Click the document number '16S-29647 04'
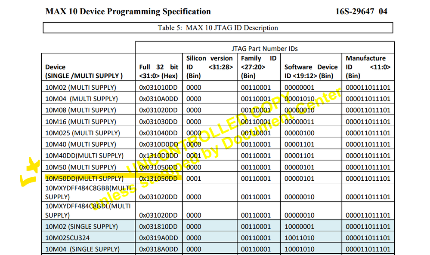Image resolution: width=430 pixels, height=255 pixels. pyautogui.click(x=361, y=12)
